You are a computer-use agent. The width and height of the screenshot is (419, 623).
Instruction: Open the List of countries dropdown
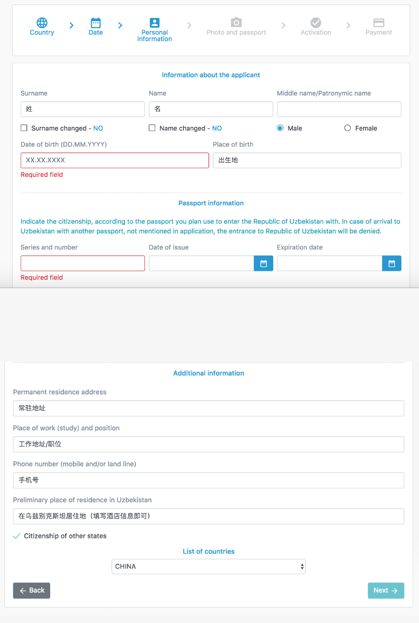(x=209, y=566)
